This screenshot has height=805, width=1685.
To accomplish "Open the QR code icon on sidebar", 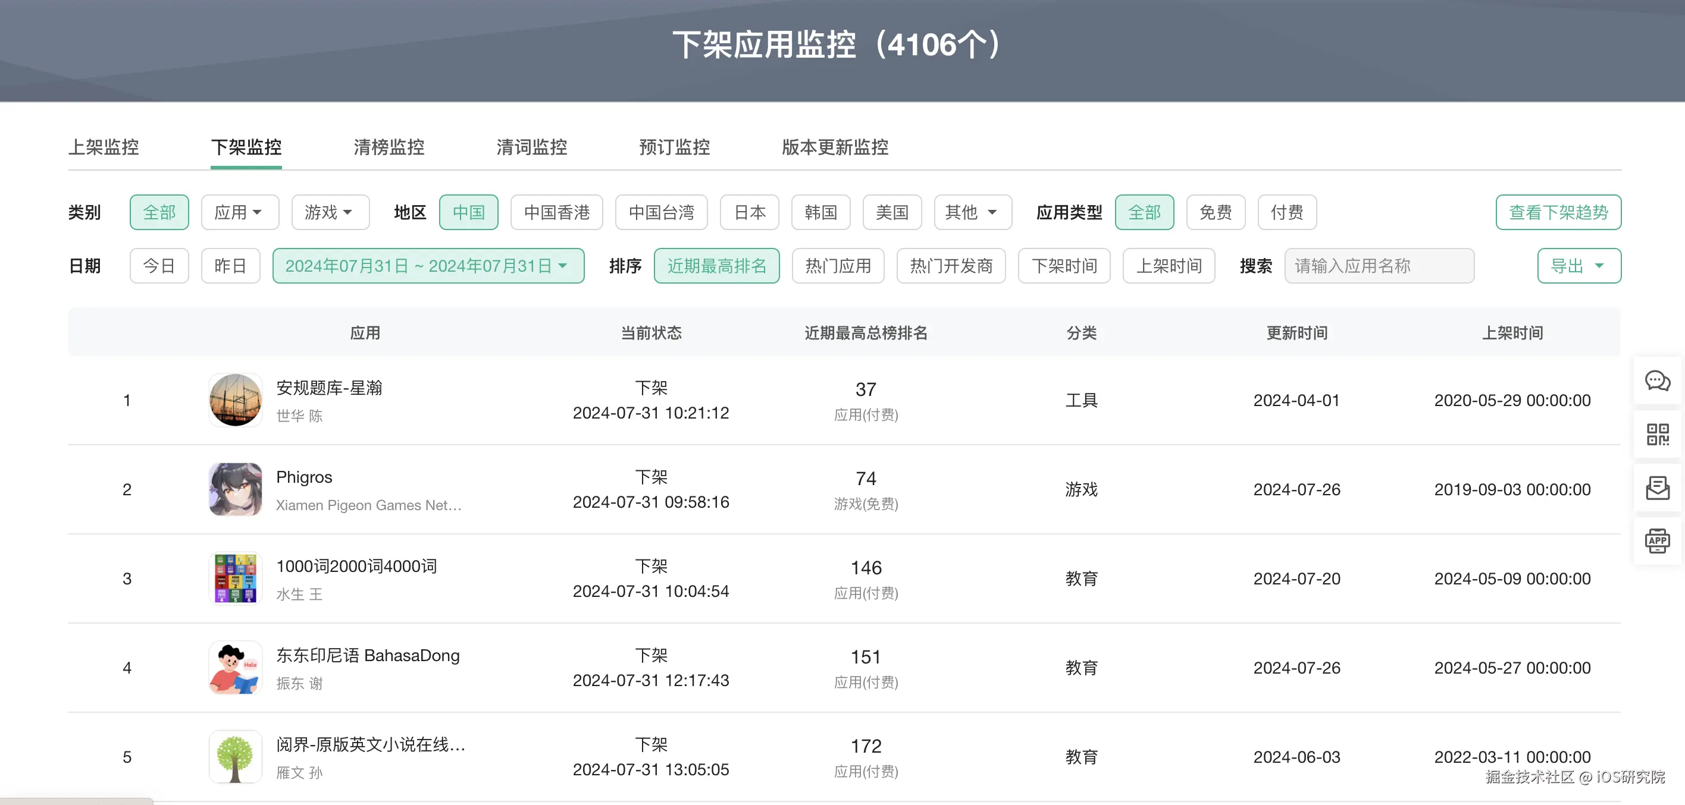I will tap(1657, 435).
